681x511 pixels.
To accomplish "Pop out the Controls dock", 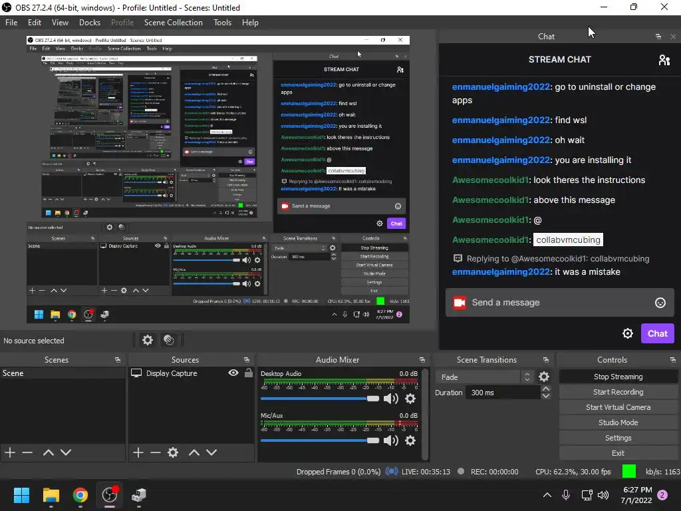I will (x=673, y=360).
